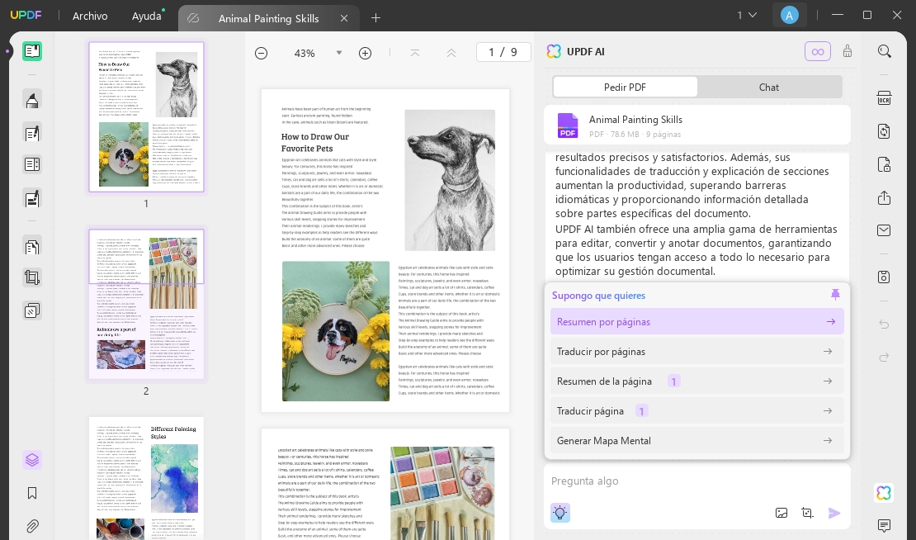Screen dimensions: 916x540
Task: Select the Edit PDF tool icon
Action: coord(32,133)
